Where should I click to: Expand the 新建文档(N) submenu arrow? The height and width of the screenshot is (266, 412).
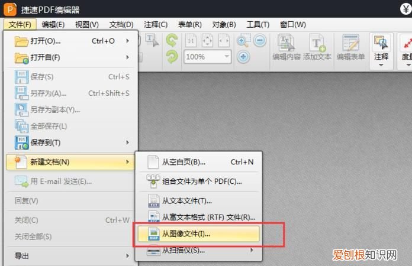[127, 162]
